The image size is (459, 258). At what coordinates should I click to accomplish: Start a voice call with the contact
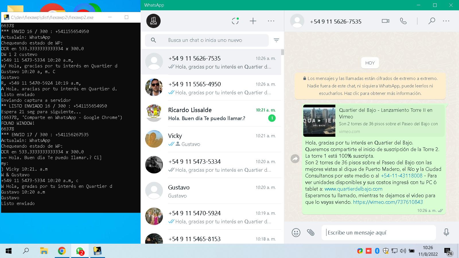coord(403,21)
